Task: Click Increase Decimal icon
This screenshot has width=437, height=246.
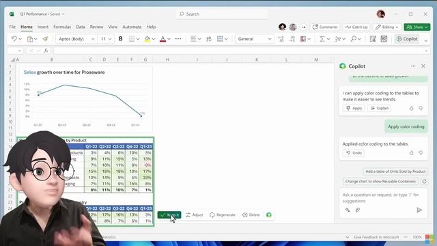Action: click(281, 39)
